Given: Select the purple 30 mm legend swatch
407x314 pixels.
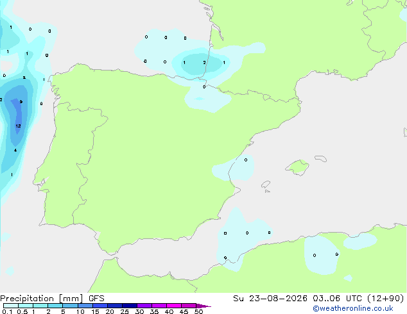Looking at the screenshot, I should (144, 306).
